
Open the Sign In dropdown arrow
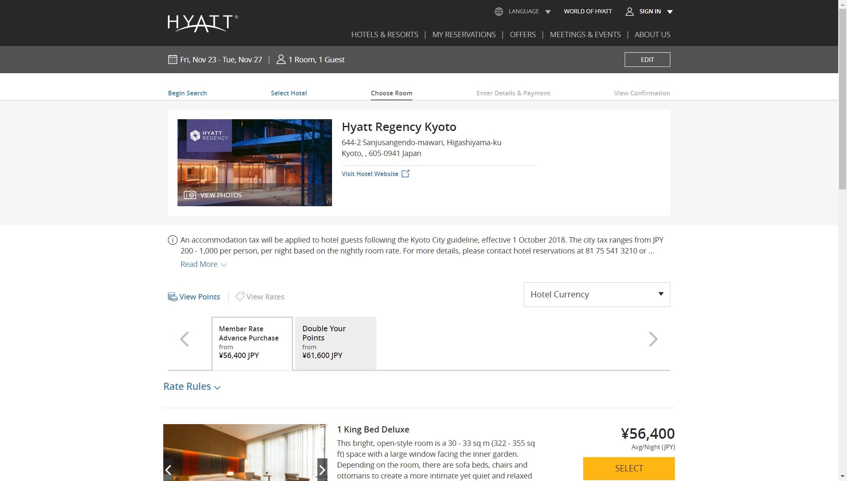(x=670, y=12)
